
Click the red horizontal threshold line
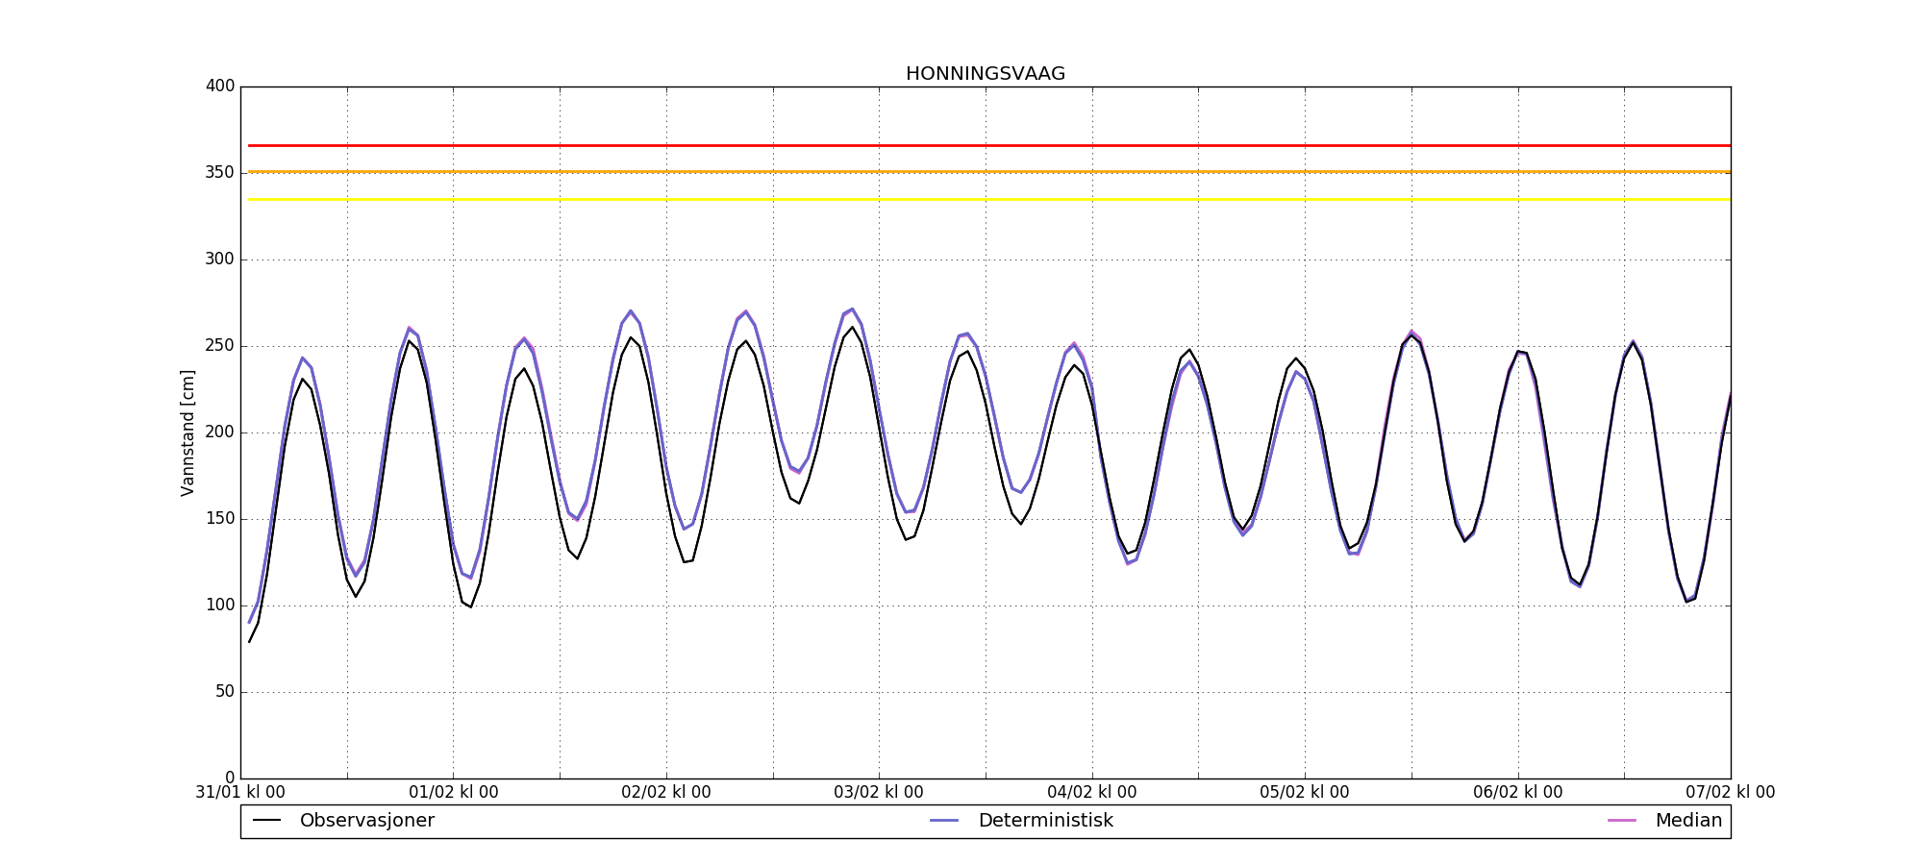pos(985,145)
